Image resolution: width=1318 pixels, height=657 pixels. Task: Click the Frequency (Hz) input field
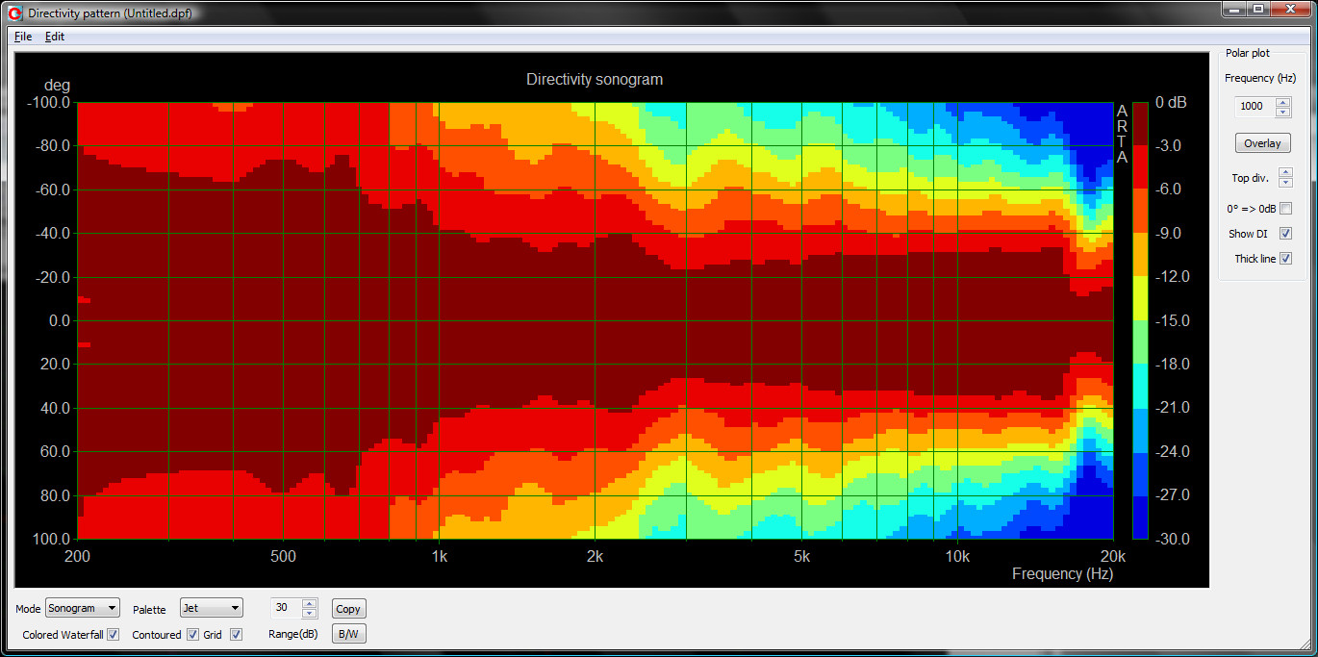click(1254, 107)
